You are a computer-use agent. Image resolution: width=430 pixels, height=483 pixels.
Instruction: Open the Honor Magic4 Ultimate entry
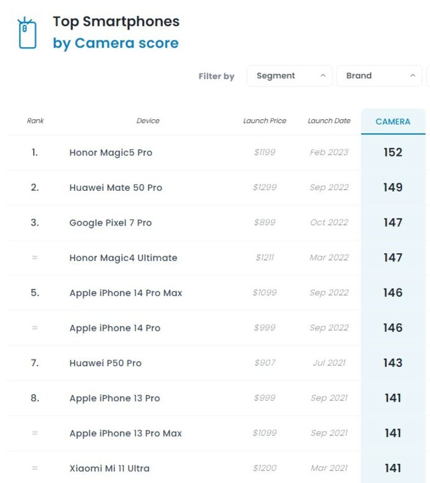coord(123,258)
